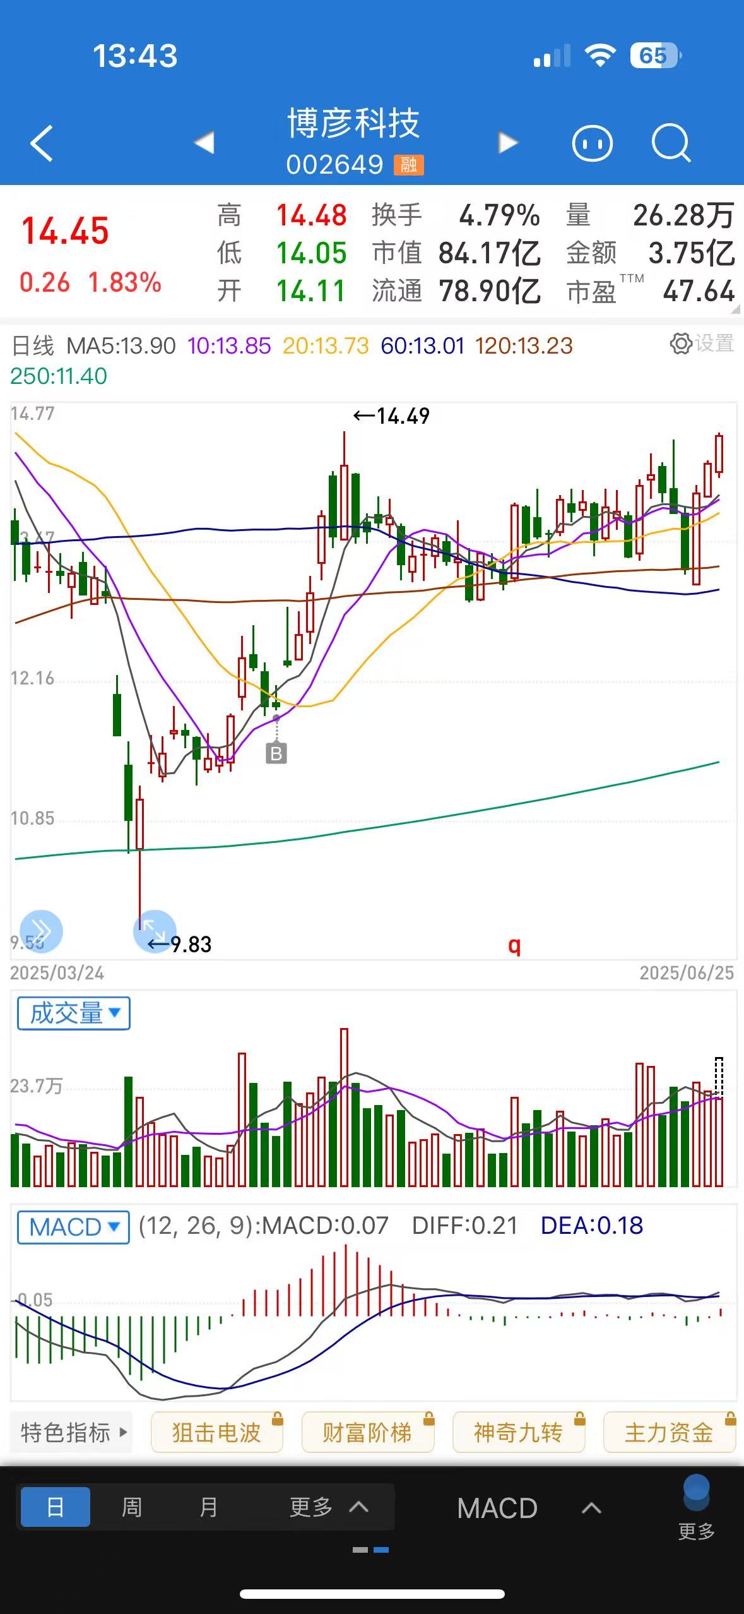Tap the 14.49 high price annotation

[x=391, y=416]
